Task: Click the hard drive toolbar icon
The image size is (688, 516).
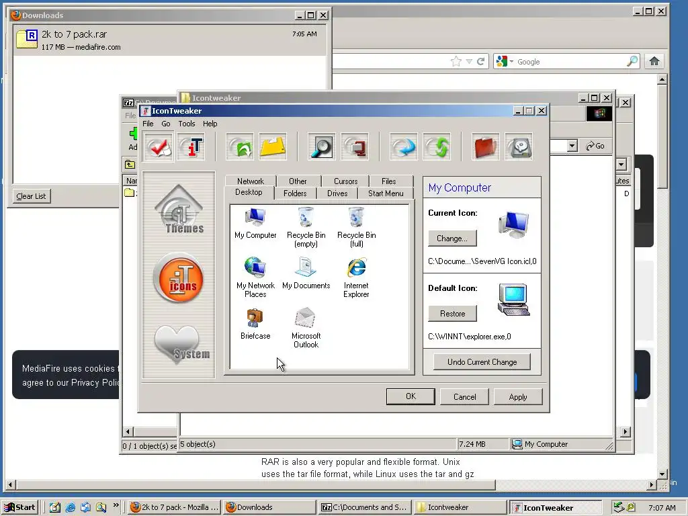Action: pyautogui.click(x=519, y=147)
